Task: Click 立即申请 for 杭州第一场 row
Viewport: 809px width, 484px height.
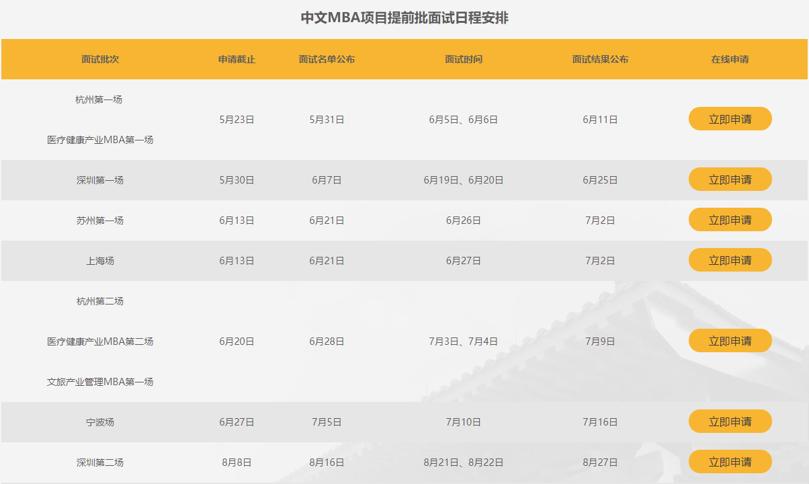Action: [x=730, y=119]
